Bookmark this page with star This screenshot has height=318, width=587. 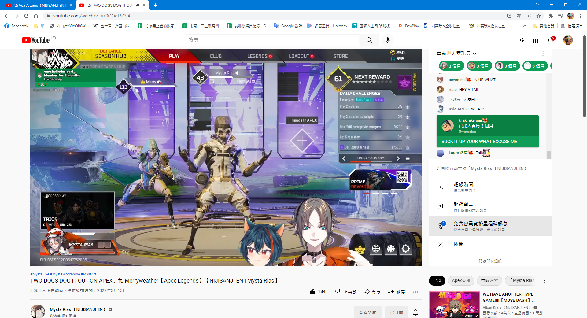tap(539, 16)
